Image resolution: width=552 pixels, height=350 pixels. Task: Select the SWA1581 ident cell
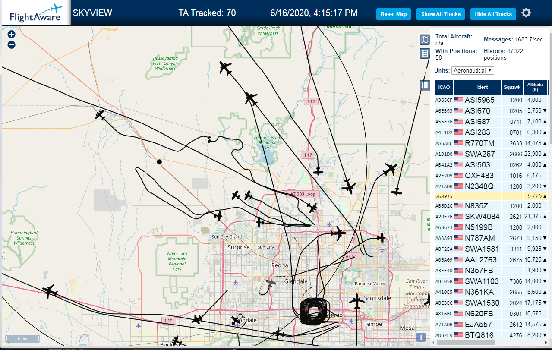tap(483, 249)
